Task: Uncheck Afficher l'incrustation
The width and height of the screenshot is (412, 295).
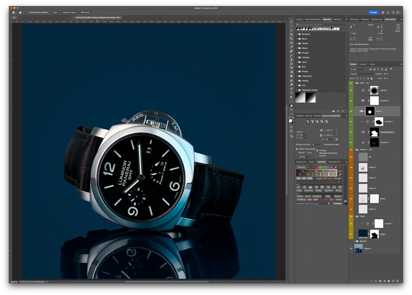Action: [x=297, y=149]
